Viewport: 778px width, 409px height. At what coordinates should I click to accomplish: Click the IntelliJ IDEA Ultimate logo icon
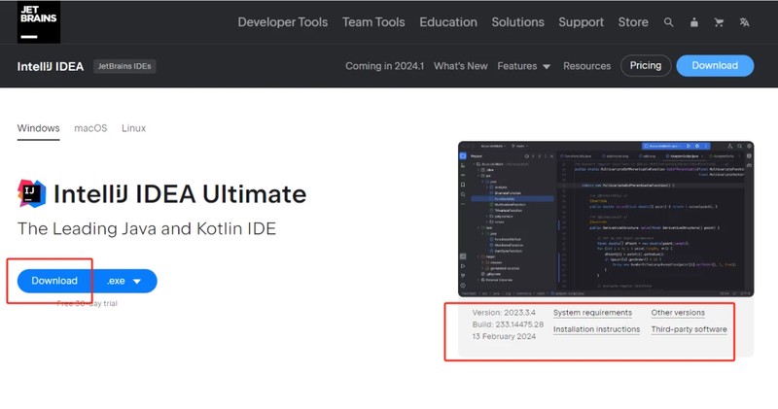pyautogui.click(x=32, y=193)
